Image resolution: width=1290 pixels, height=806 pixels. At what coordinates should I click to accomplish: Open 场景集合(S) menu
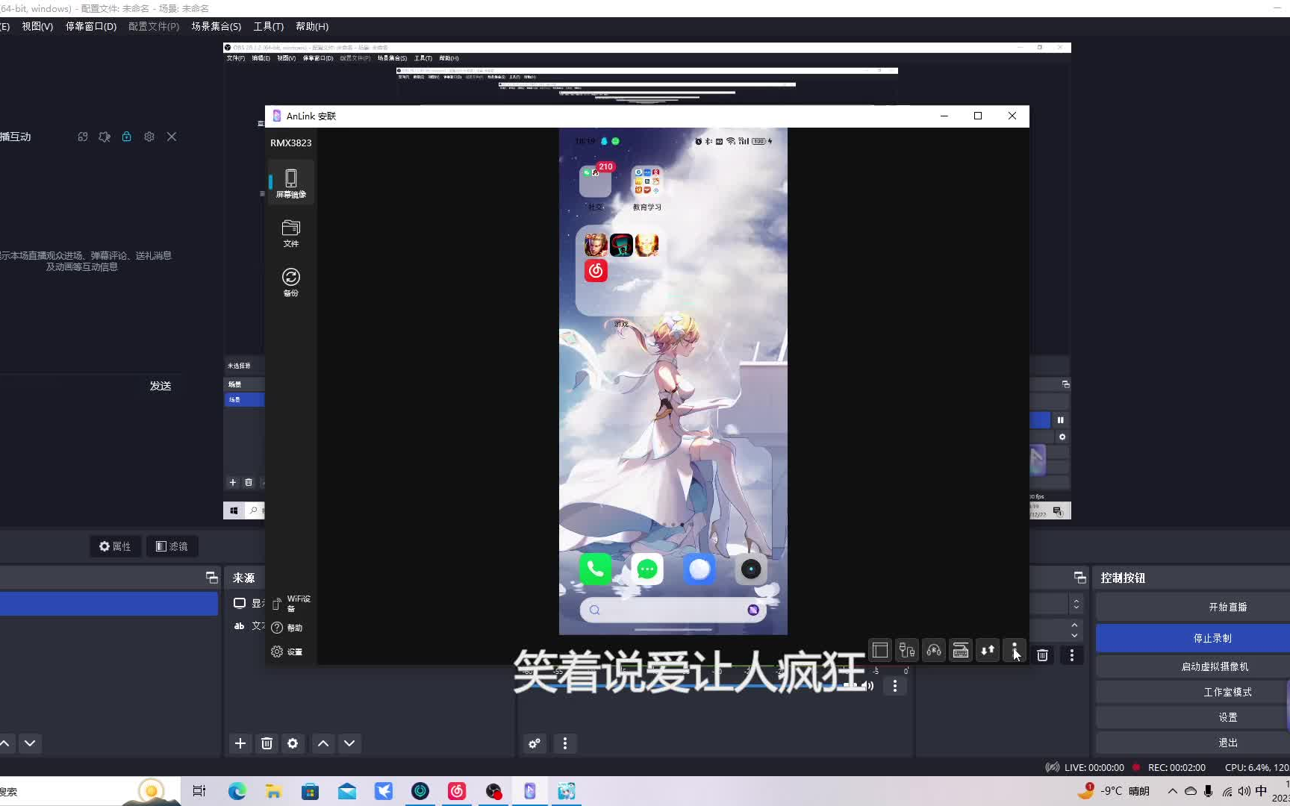[216, 26]
